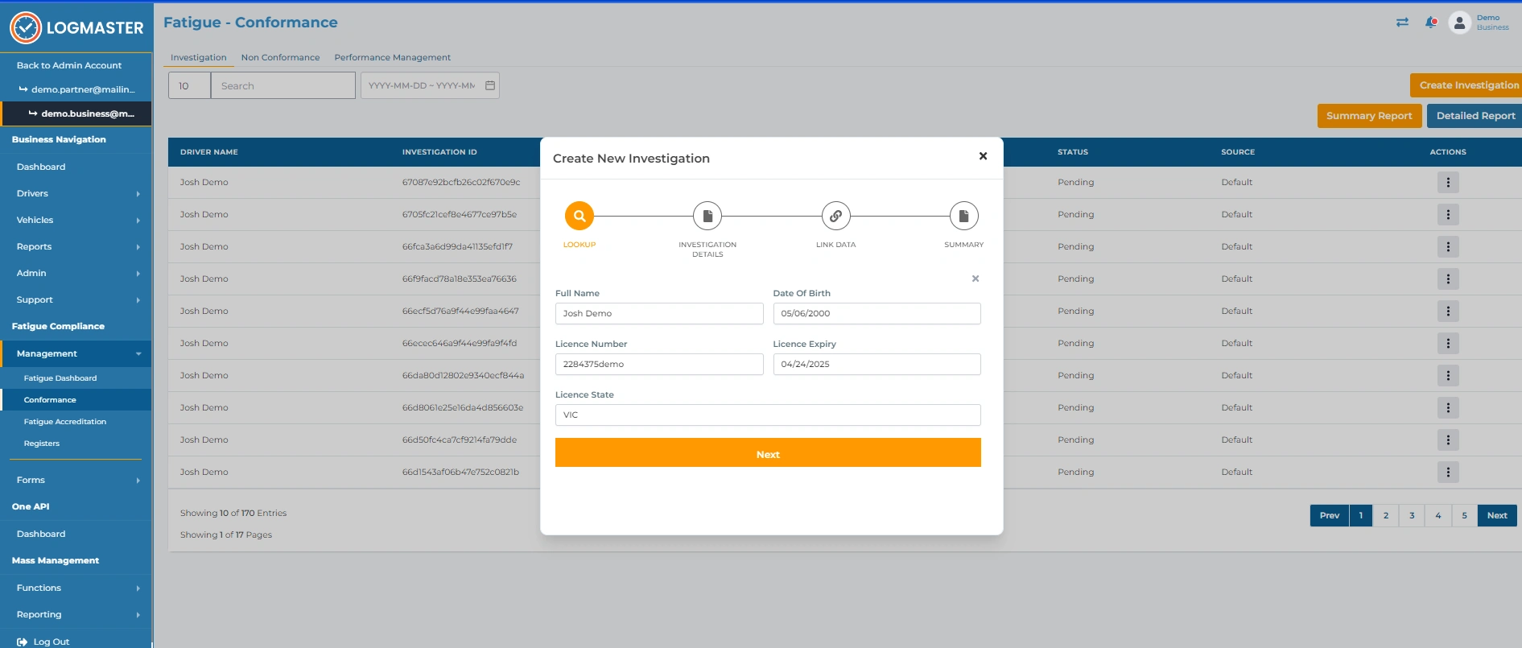1522x648 pixels.
Task: Click the Log Out icon in sidebar
Action: (22, 642)
